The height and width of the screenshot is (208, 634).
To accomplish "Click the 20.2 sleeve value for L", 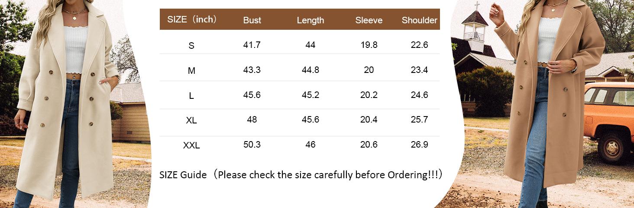I will [x=369, y=95].
